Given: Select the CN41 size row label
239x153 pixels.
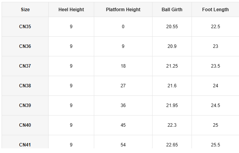Looking at the screenshot, I should tap(25, 145).
